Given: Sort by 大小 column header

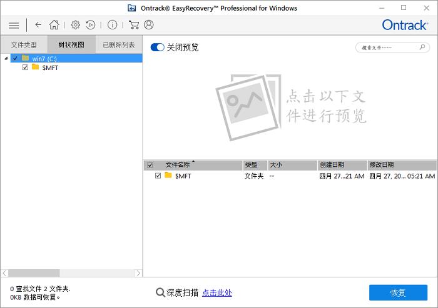Looking at the screenshot, I should tap(292, 165).
